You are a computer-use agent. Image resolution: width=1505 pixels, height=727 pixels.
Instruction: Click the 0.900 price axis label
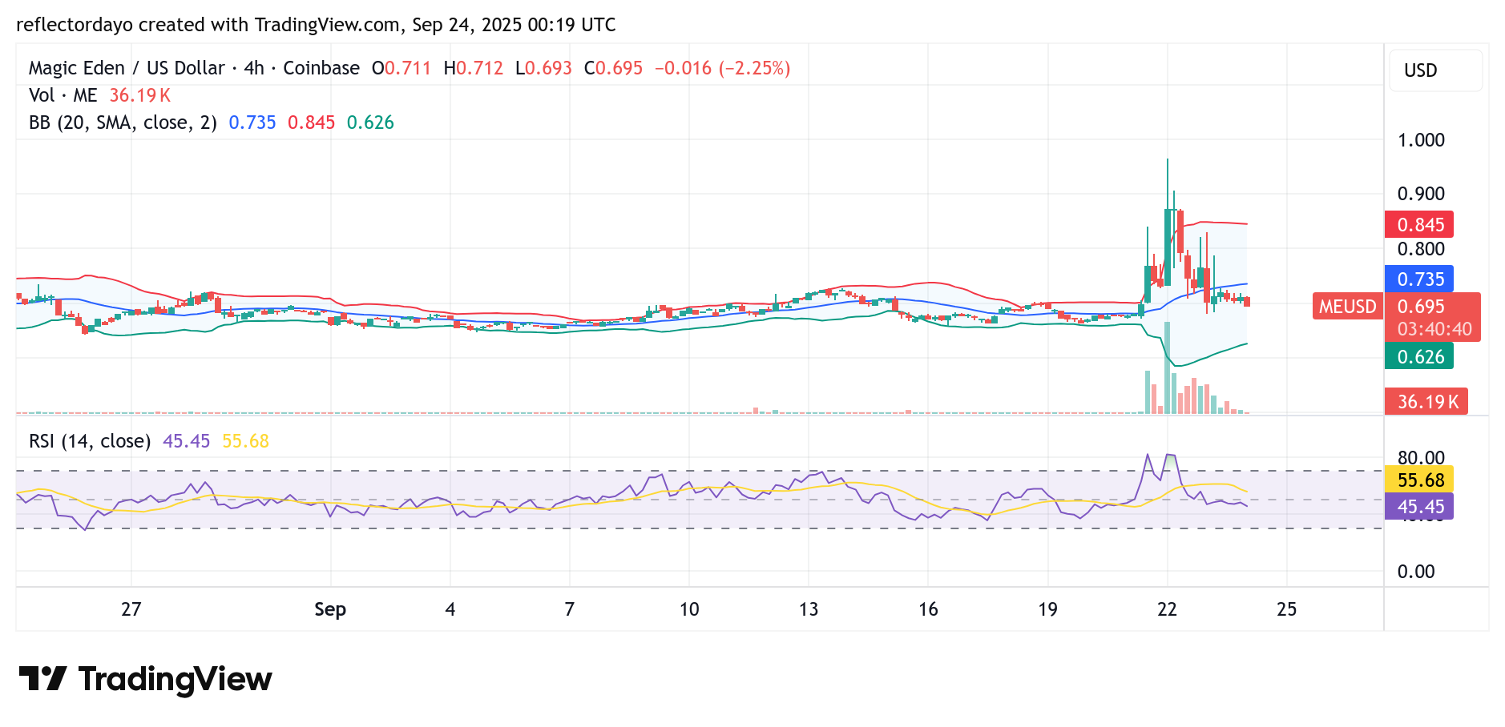1421,194
